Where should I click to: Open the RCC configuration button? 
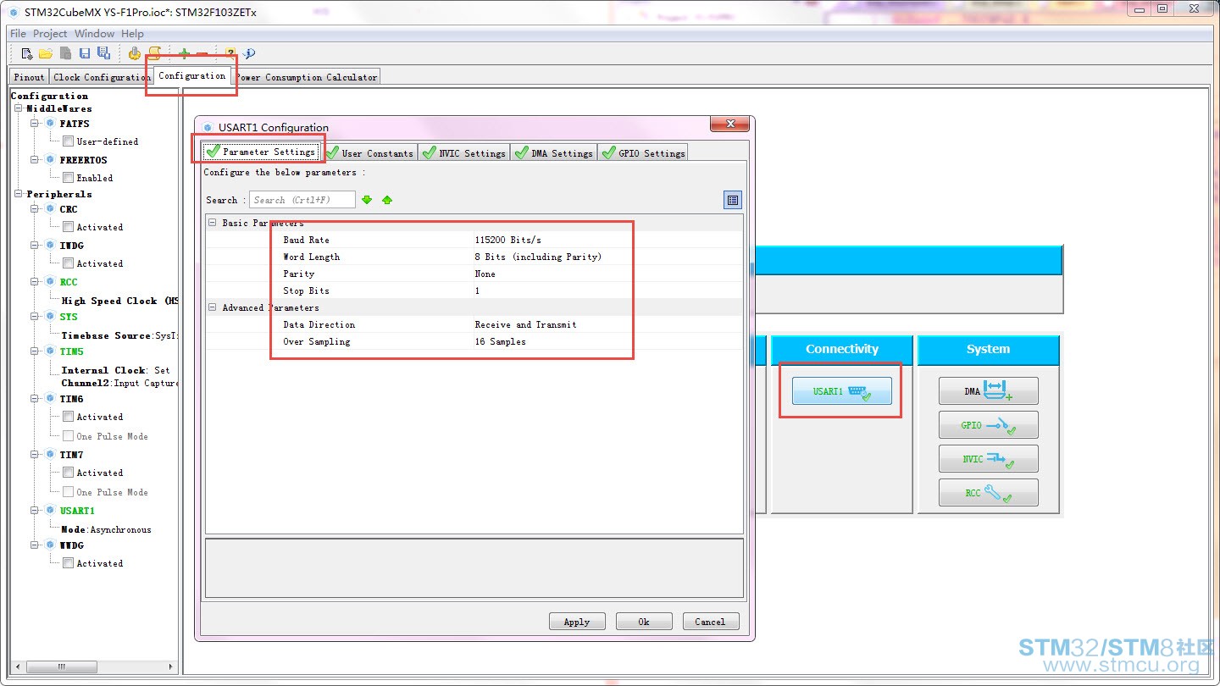click(x=988, y=493)
